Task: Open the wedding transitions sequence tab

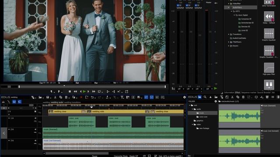Action: click(x=72, y=102)
